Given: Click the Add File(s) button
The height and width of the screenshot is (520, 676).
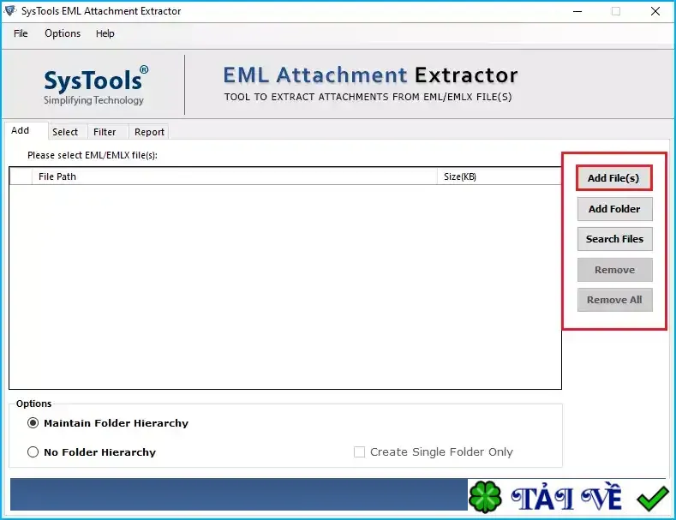Looking at the screenshot, I should click(x=614, y=177).
